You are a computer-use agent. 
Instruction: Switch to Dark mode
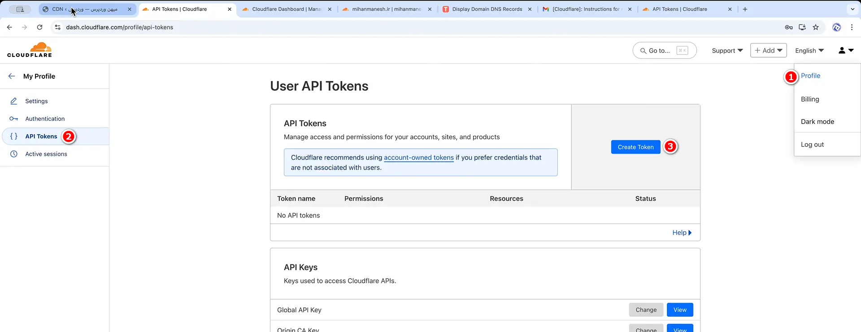click(x=818, y=122)
